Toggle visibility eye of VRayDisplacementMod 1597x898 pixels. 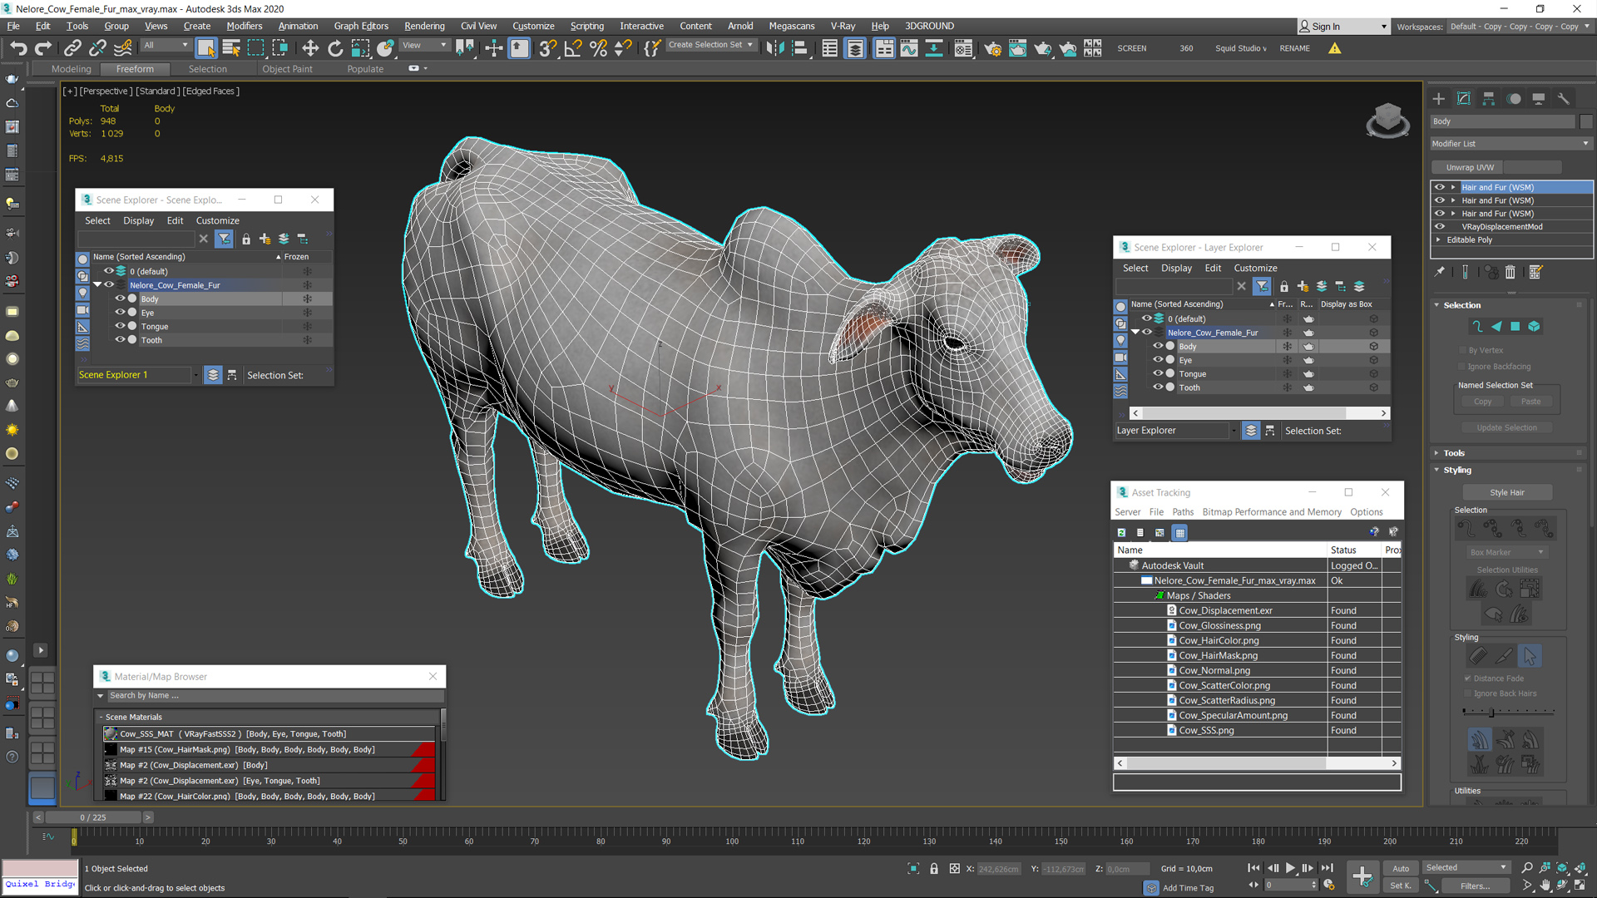[1440, 226]
